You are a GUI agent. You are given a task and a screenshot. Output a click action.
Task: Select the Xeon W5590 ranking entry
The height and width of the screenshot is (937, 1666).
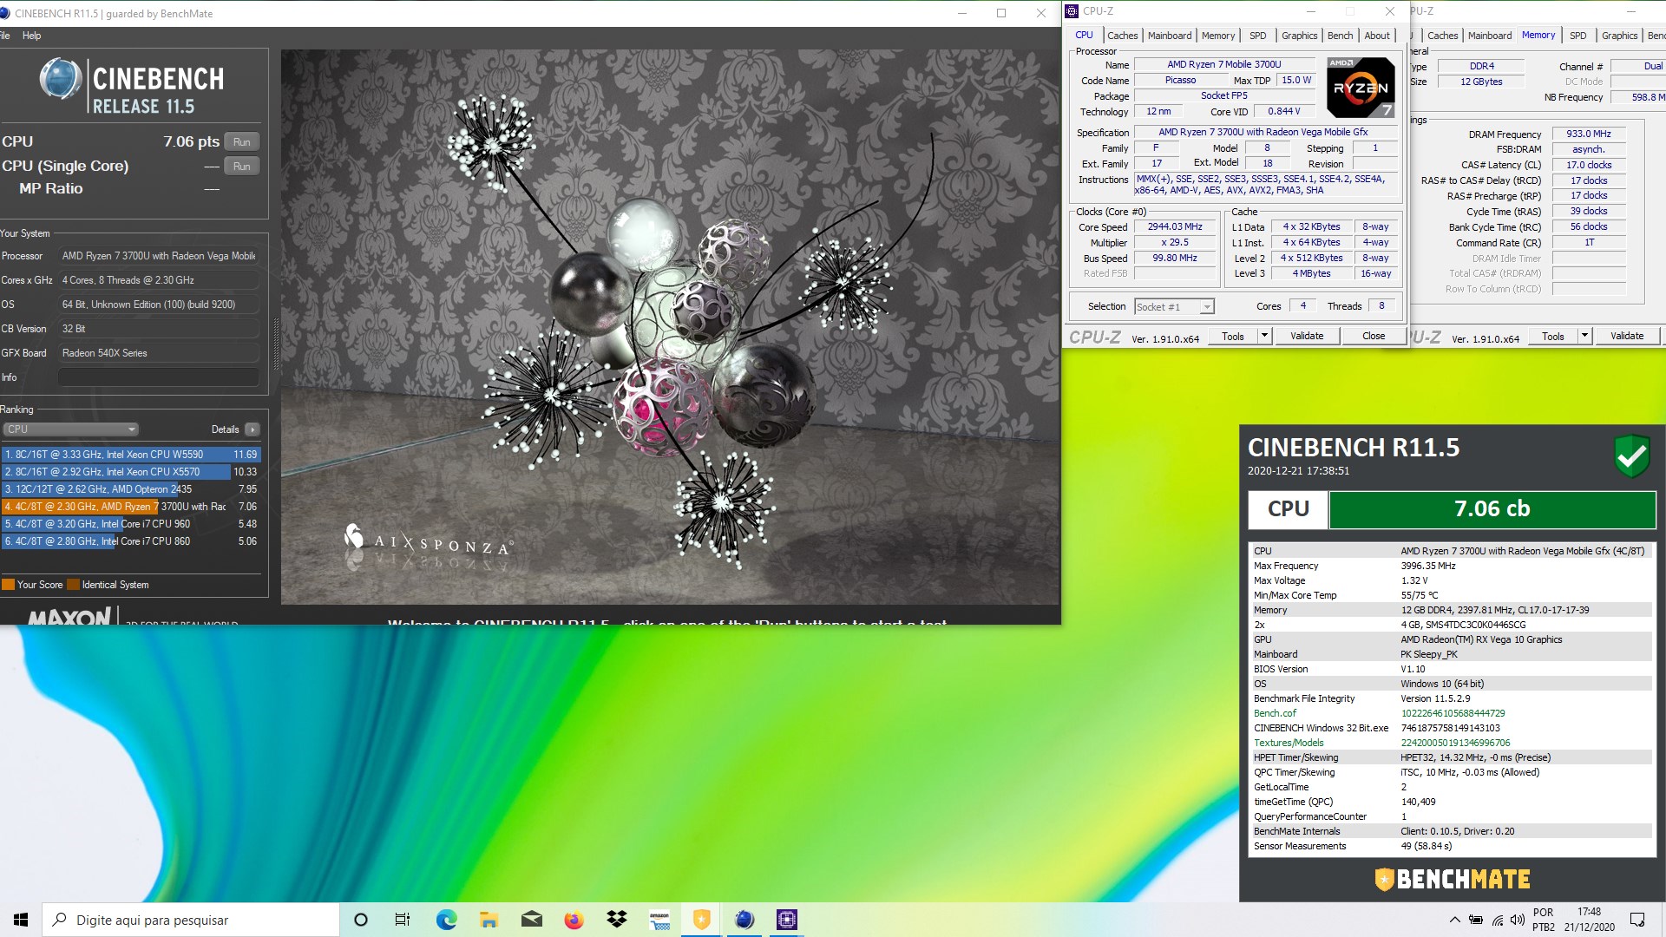[x=131, y=455]
